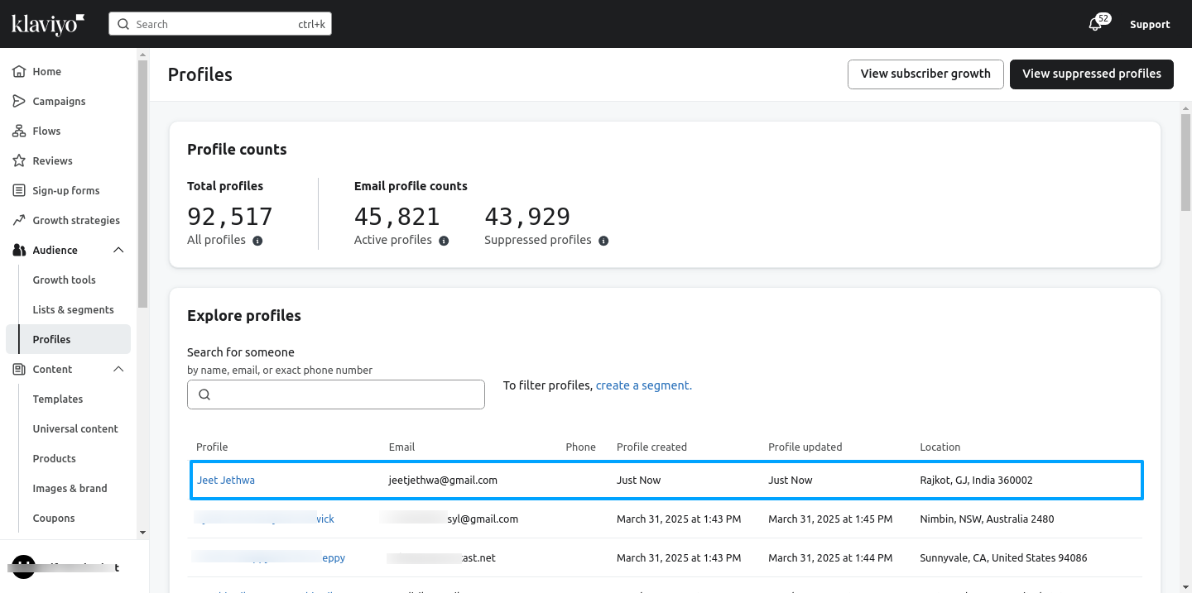Click View suppressed profiles button
Viewport: 1192px width, 593px height.
pos(1092,74)
